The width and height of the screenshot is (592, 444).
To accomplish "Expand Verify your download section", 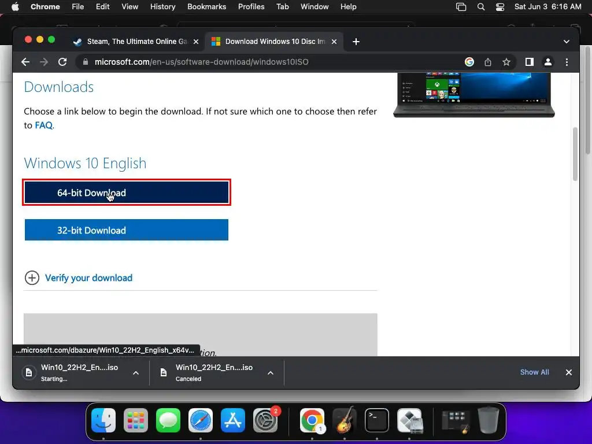I will coord(32,278).
